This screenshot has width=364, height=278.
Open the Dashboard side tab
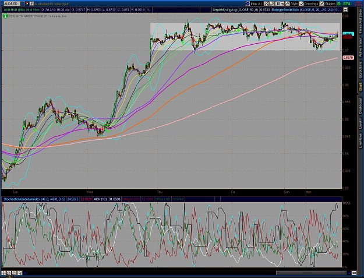(360, 105)
